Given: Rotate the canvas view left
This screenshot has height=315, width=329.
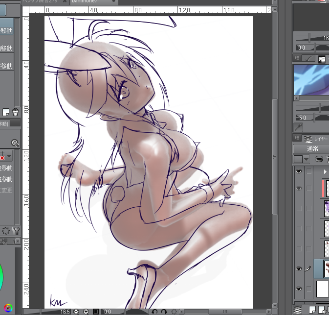Looking at the screenshot, I should (154, 312).
